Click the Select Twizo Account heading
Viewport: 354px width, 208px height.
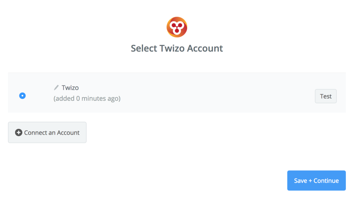[x=177, y=48]
